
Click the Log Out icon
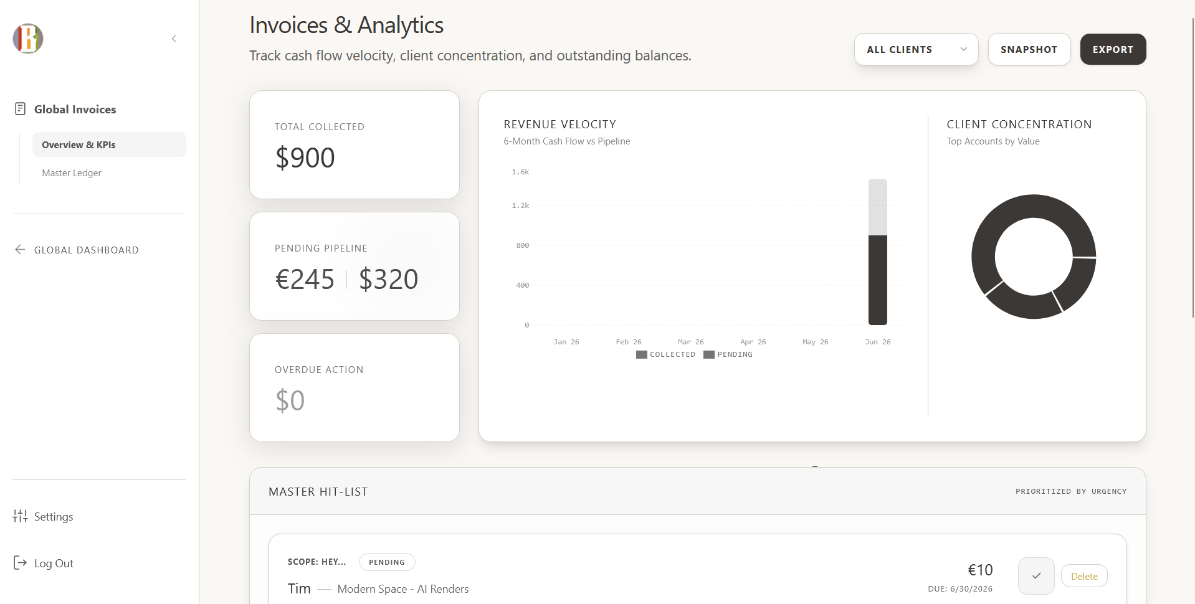coord(20,563)
